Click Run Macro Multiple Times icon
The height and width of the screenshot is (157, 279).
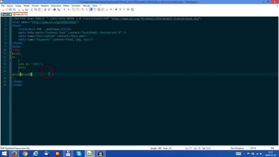tap(128, 10)
